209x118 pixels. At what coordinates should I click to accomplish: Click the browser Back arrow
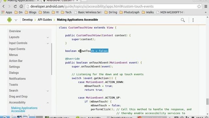(x=4, y=7)
